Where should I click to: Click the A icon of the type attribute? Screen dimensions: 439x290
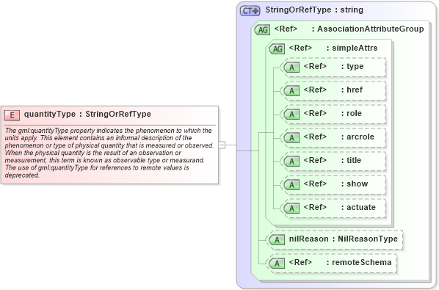pyautogui.click(x=291, y=68)
